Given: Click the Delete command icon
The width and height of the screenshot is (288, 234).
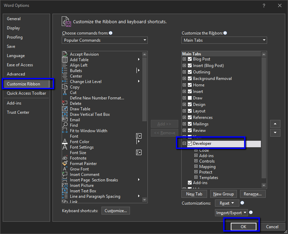Looking at the screenshot, I should pyautogui.click(x=65, y=104).
